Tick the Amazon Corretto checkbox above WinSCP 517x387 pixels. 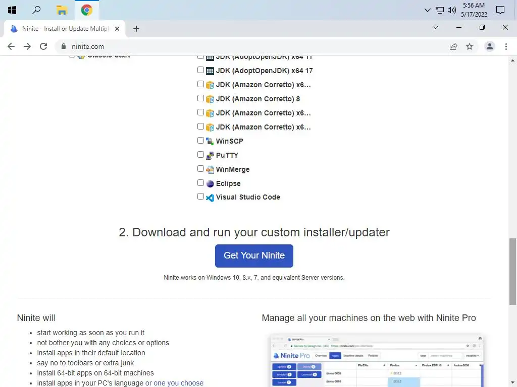pyautogui.click(x=200, y=126)
